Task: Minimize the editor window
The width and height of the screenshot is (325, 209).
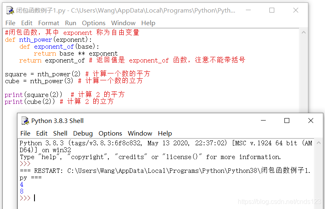Action: (x=248, y=10)
